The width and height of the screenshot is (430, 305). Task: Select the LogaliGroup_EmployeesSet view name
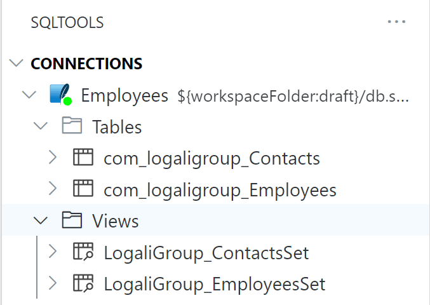pos(215,285)
